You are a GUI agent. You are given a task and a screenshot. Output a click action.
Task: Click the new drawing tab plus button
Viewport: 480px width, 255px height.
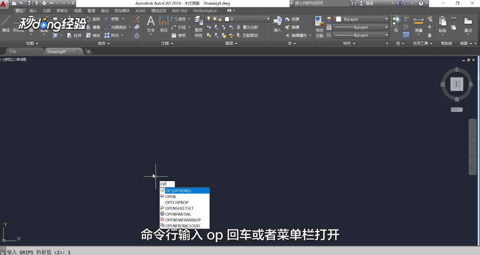(x=89, y=51)
